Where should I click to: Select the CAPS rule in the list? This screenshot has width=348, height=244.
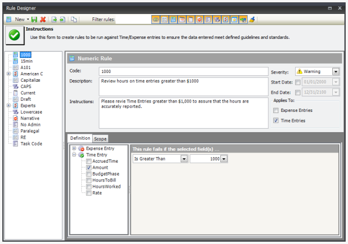27,86
